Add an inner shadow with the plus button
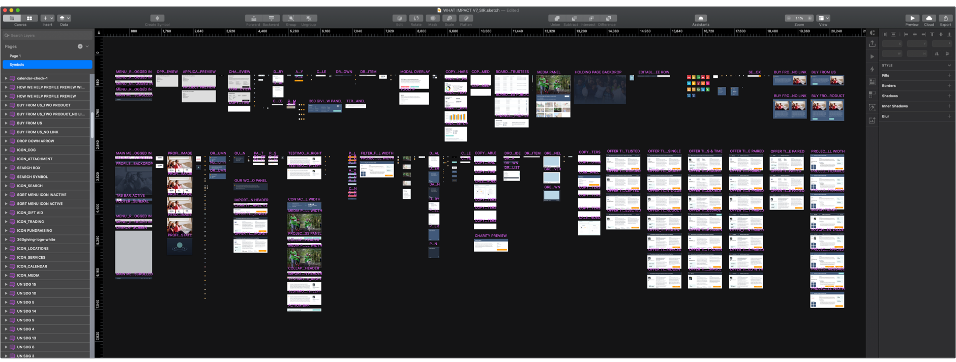 pyautogui.click(x=949, y=106)
